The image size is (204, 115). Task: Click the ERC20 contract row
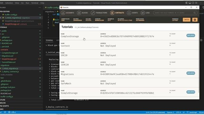129,54
